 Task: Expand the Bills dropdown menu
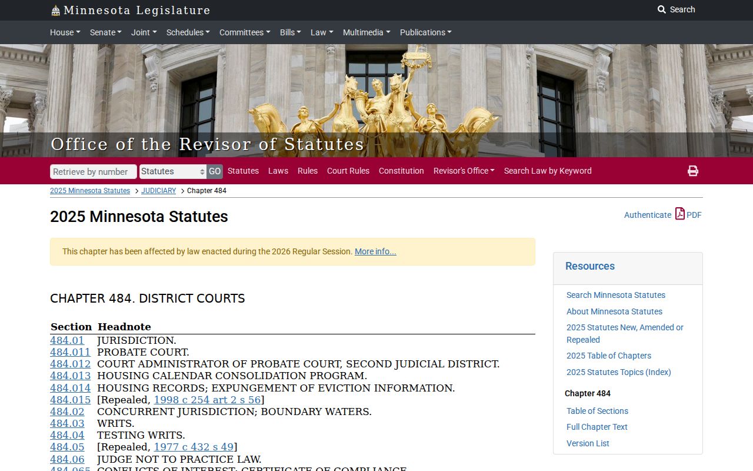[291, 32]
